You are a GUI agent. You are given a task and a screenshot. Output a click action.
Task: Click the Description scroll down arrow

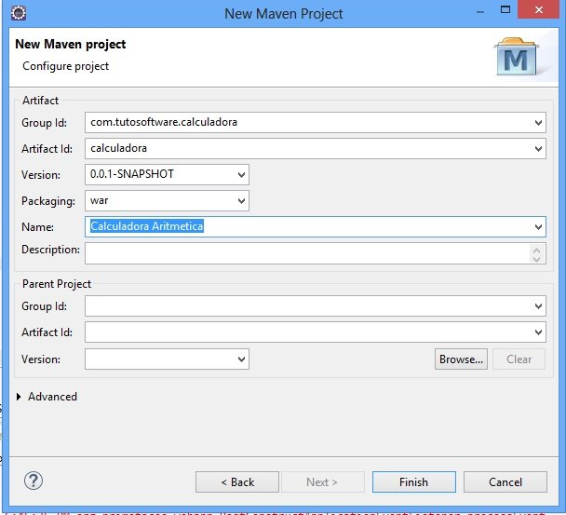coord(537,258)
